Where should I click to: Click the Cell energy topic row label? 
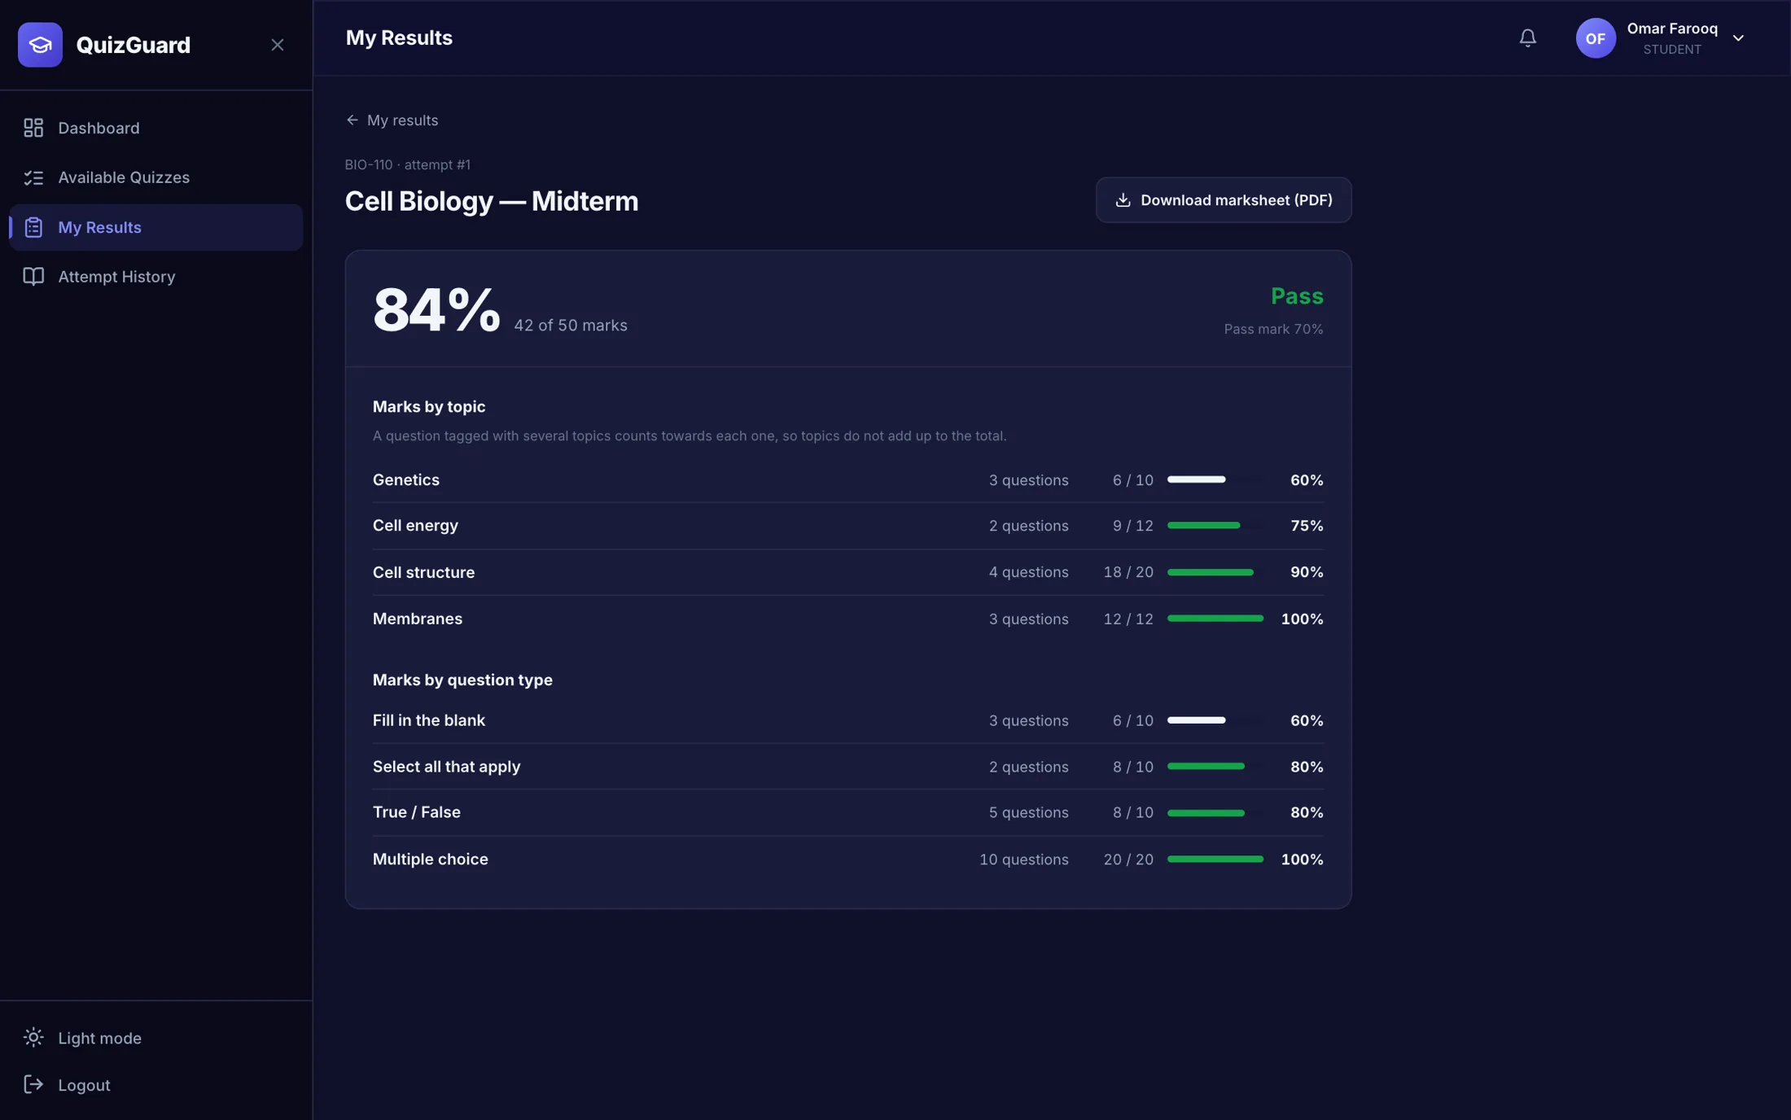pos(415,526)
